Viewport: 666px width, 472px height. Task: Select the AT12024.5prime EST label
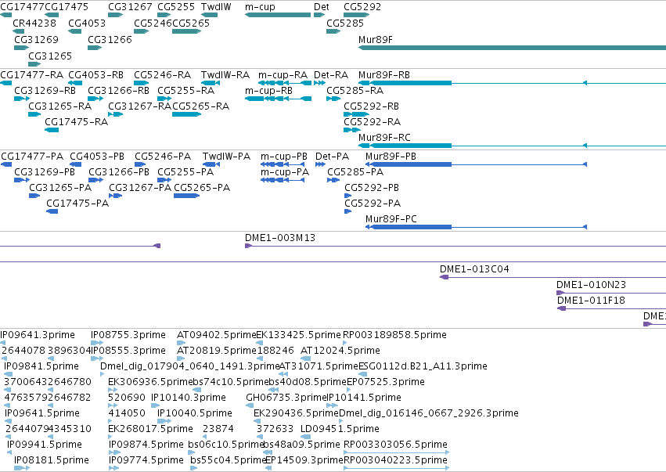[x=340, y=351]
